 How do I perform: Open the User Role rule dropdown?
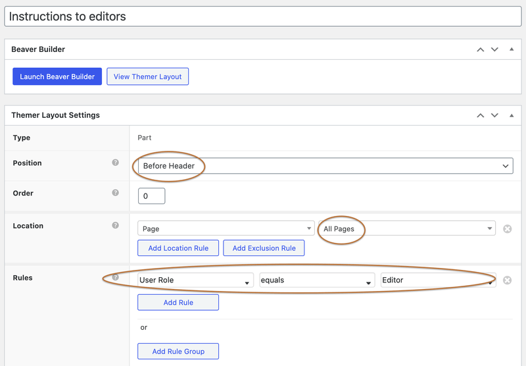[195, 280]
